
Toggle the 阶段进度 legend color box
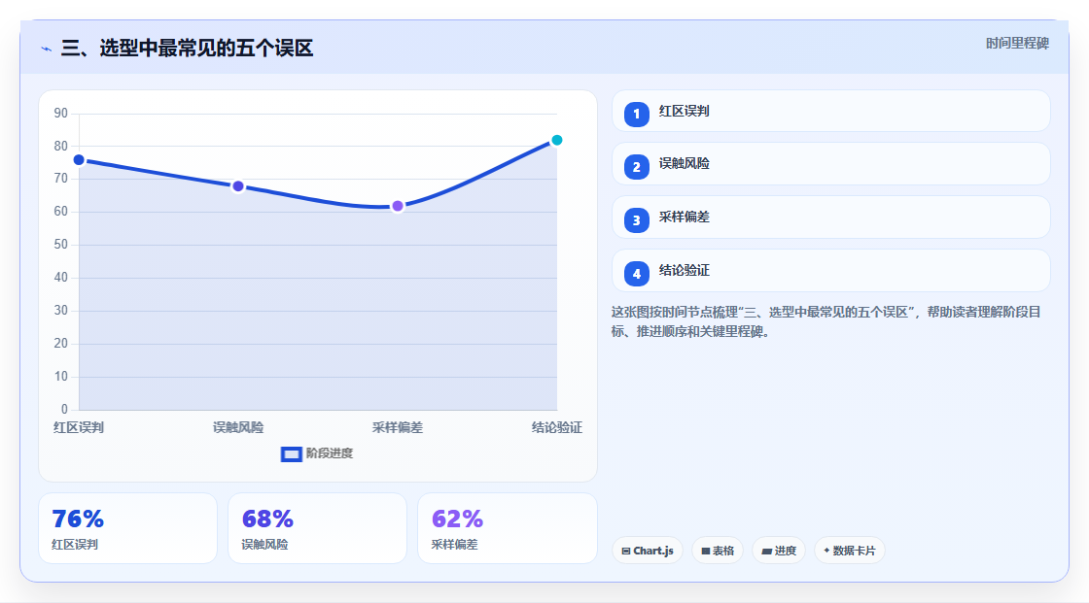tap(291, 453)
